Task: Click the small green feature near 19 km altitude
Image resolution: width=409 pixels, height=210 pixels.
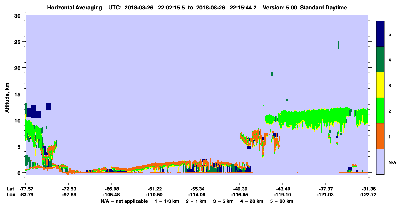Action: click(272, 74)
